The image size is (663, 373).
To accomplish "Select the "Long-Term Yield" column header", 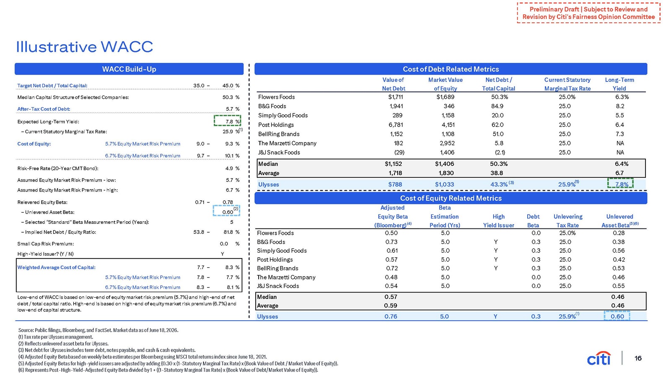I will click(619, 84).
